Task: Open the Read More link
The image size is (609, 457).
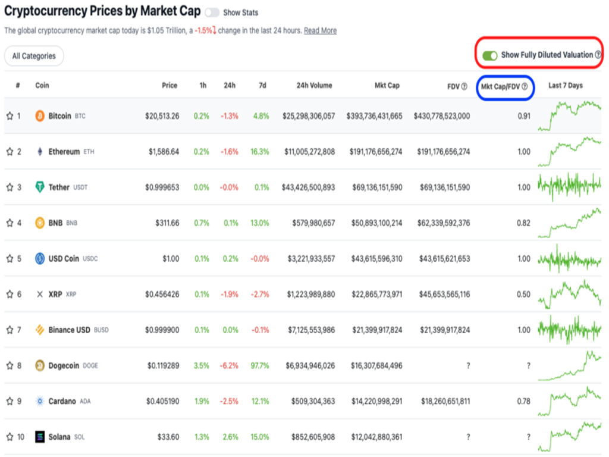Action: [x=320, y=30]
